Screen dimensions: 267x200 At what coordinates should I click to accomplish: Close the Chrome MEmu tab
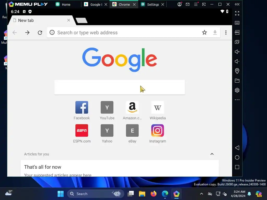(134, 4)
